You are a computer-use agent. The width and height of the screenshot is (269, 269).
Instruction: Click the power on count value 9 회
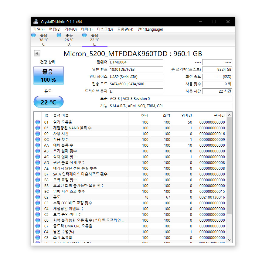pos(217,84)
